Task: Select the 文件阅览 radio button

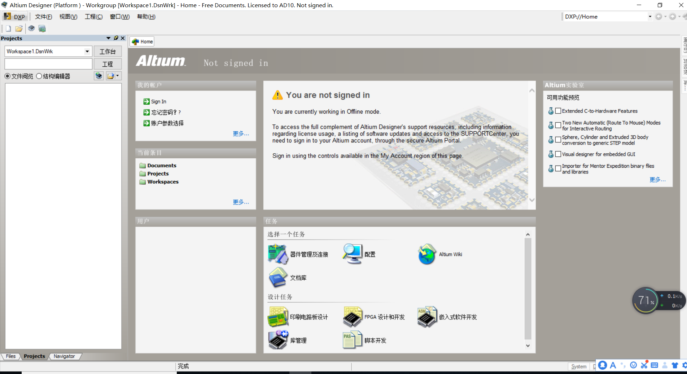Action: pos(7,76)
